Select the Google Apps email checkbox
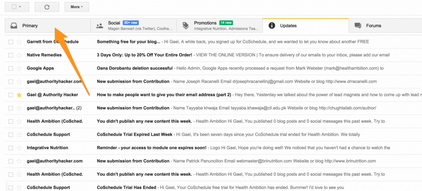422x191 pixels. [x=11, y=68]
